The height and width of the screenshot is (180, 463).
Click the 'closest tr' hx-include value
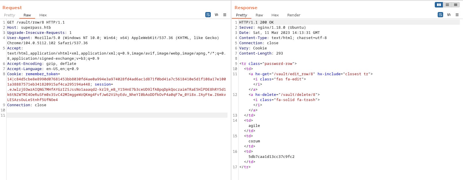click(x=357, y=74)
